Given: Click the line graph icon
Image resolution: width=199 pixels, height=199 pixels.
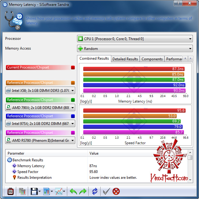Looking at the screenshot, I should (x=59, y=191).
